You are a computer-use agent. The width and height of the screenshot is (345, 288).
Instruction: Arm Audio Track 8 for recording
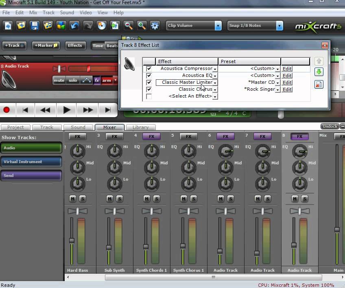[107, 80]
